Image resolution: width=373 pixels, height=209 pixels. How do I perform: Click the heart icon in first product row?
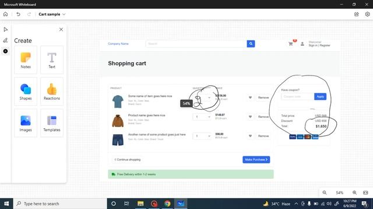click(250, 98)
